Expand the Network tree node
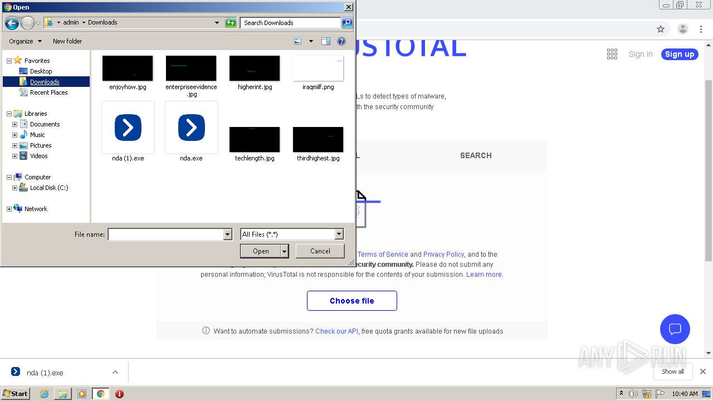The height and width of the screenshot is (401, 713). (9, 209)
